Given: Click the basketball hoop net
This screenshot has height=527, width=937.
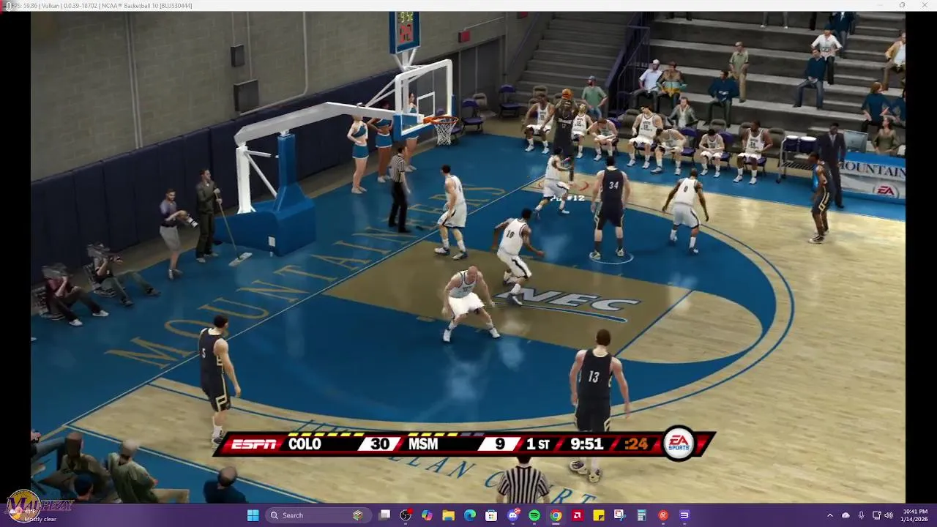Looking at the screenshot, I should click(x=444, y=132).
